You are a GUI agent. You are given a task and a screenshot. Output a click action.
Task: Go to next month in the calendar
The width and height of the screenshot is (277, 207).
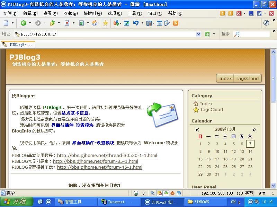click(x=254, y=130)
